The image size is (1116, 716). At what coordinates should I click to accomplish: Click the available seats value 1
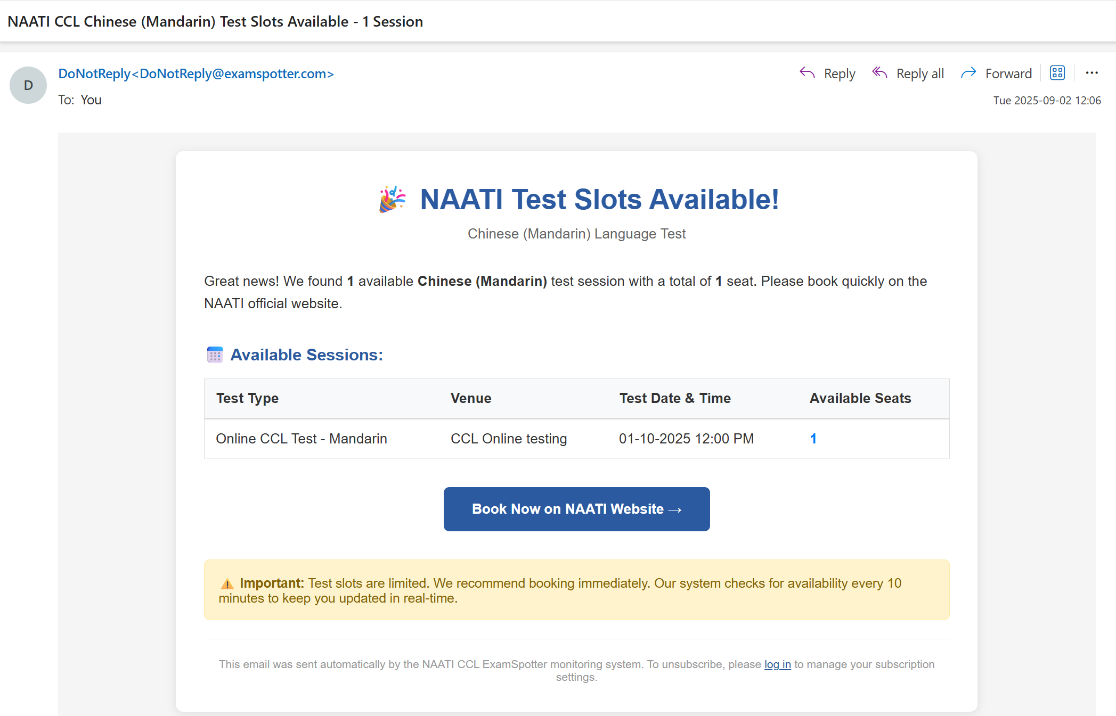813,439
